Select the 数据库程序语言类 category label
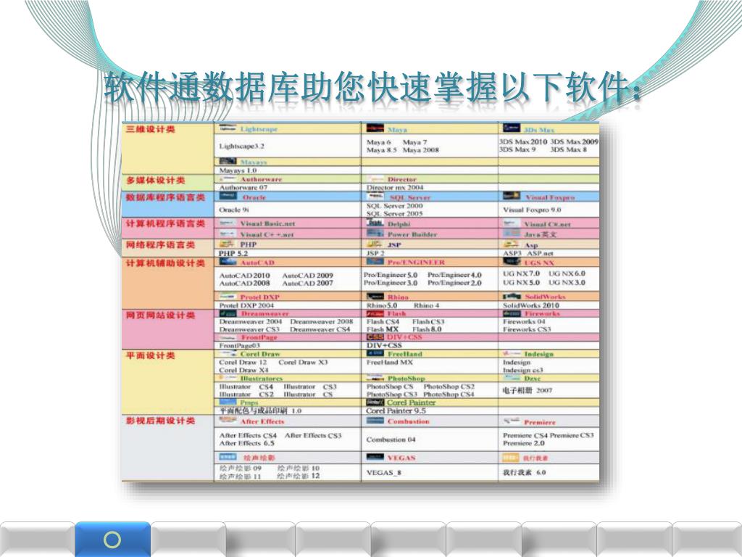The width and height of the screenshot is (742, 557). coord(165,197)
